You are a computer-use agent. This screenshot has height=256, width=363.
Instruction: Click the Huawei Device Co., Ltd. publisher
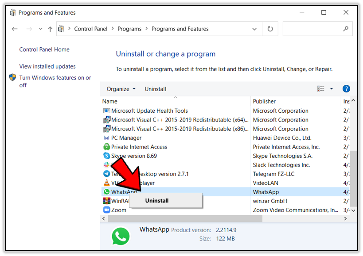click(282, 138)
